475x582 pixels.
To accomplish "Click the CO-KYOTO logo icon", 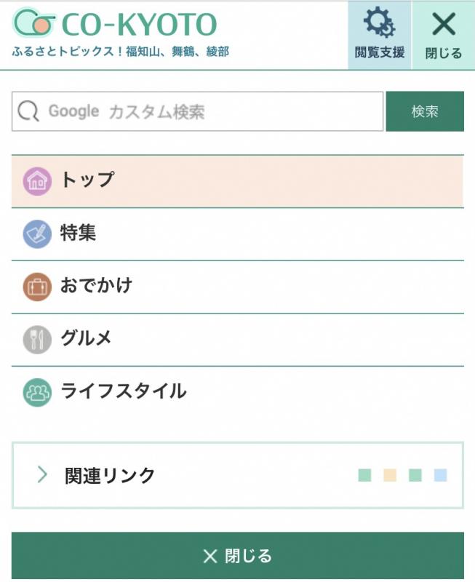I will (33, 23).
